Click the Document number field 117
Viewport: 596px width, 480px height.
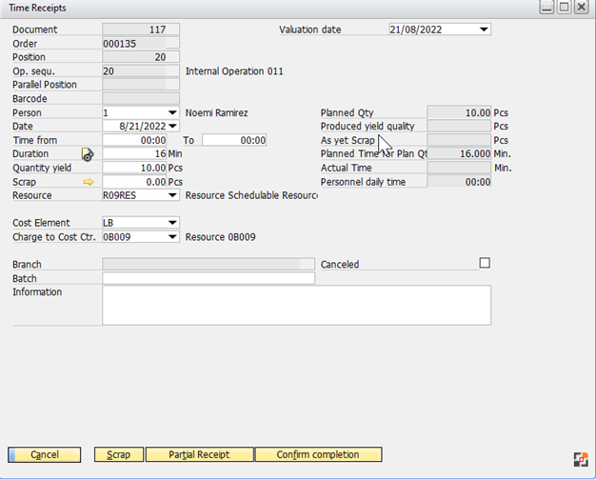click(141, 30)
